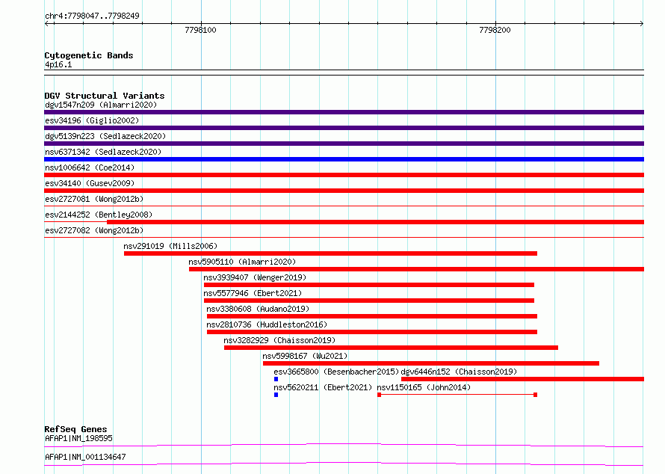Viewport: 665px width, 474px height.
Task: Select nsv5905110 (Almarri2020) label
Action: click(242, 262)
